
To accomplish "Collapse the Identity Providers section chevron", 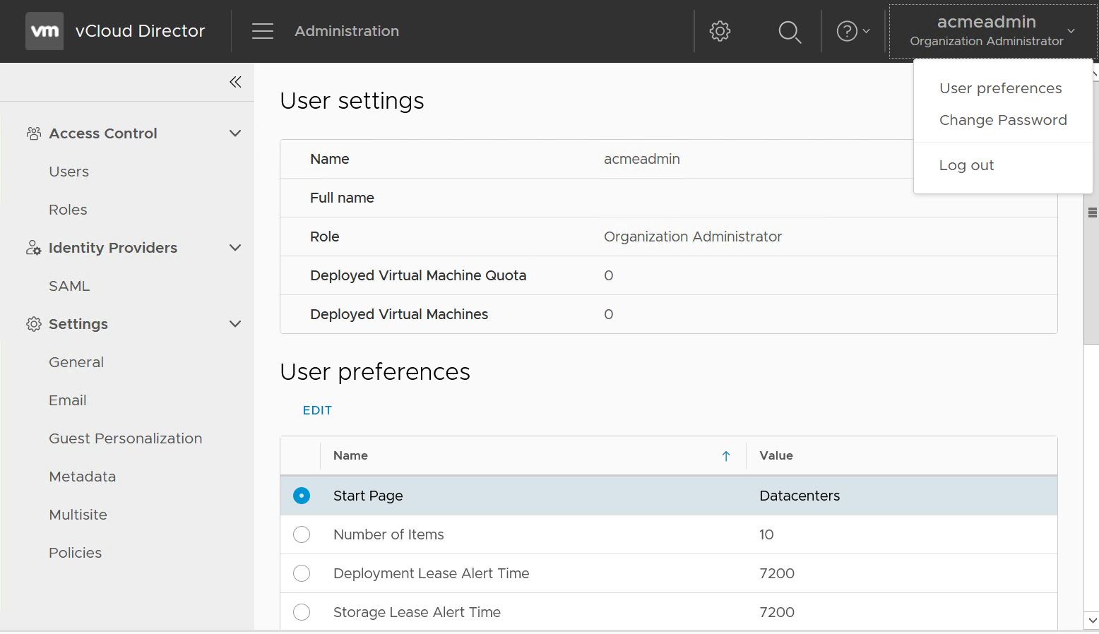I will tap(235, 248).
